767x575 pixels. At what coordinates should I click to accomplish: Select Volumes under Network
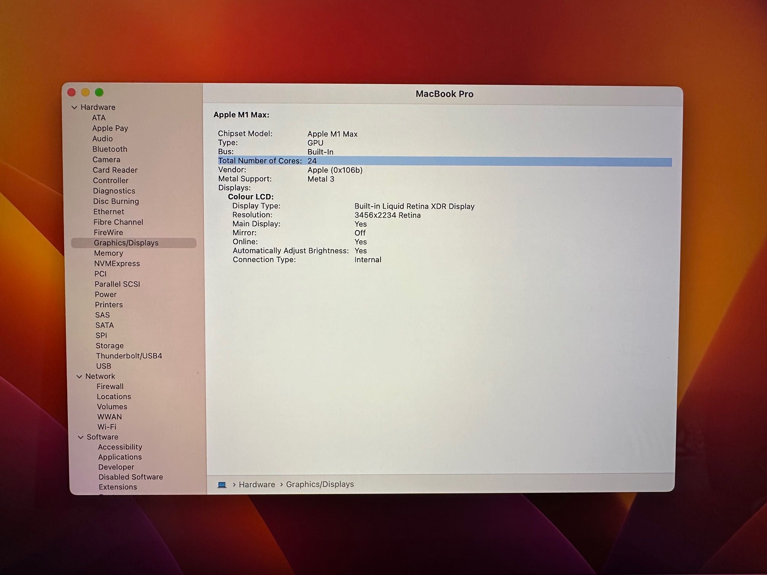pyautogui.click(x=112, y=407)
